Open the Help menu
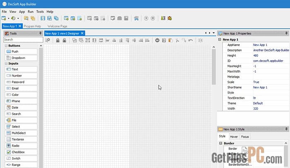The height and width of the screenshot is (168, 290). point(50,12)
